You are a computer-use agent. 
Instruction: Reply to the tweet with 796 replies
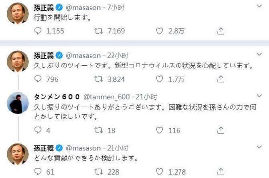pyautogui.click(x=38, y=79)
